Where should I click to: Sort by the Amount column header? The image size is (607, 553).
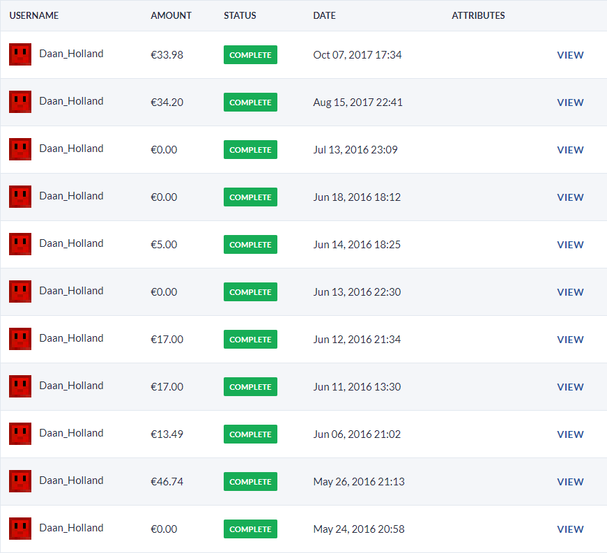coord(171,15)
